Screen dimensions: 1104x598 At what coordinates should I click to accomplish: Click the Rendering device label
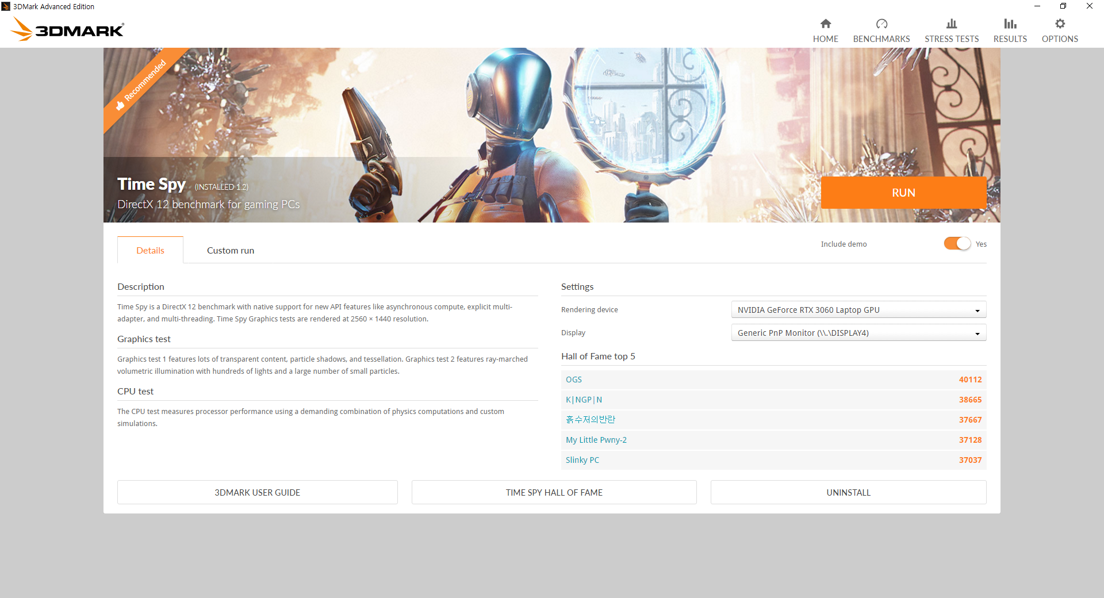click(x=589, y=310)
